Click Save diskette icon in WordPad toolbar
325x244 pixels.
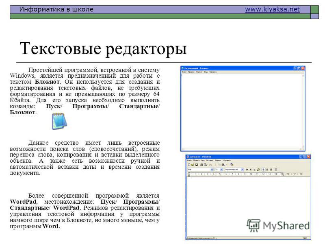point(197,165)
